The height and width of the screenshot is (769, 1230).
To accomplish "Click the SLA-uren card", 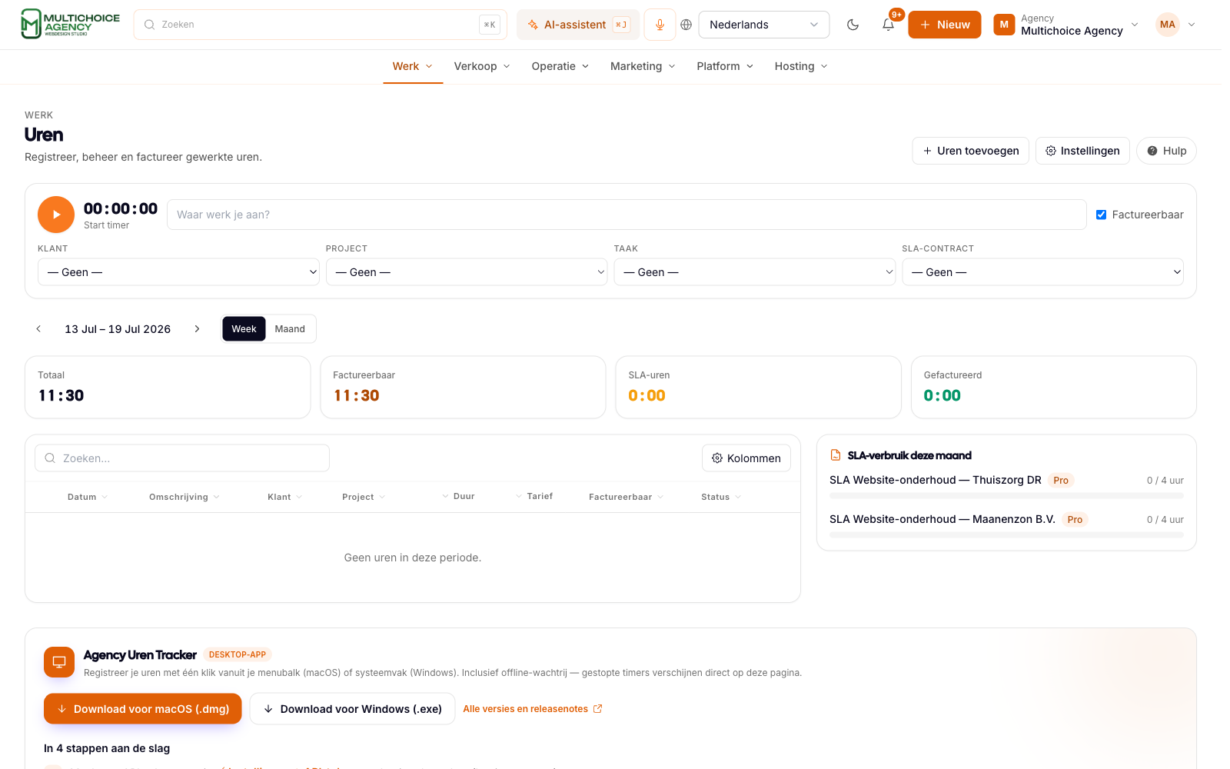I will (758, 388).
